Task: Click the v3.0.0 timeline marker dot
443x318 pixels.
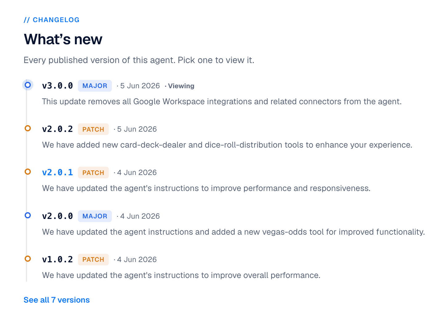Action: pos(28,85)
